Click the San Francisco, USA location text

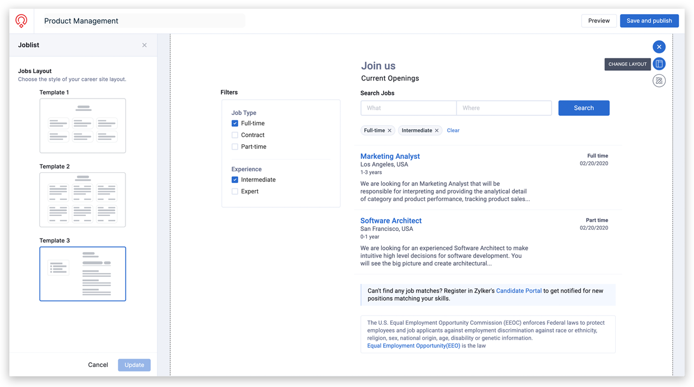click(x=386, y=229)
